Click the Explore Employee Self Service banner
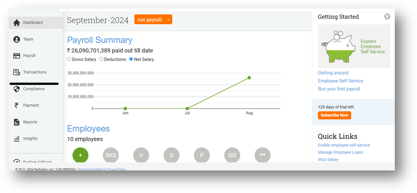417x193 pixels. pyautogui.click(x=354, y=46)
